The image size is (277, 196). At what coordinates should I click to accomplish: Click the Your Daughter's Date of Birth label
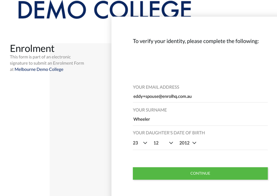(x=169, y=133)
